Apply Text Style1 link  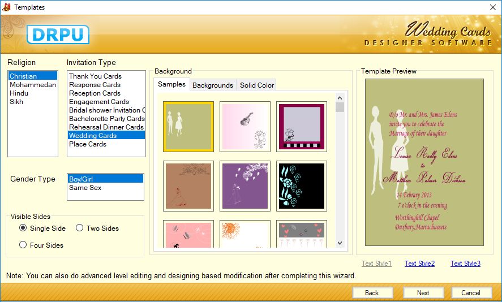(x=376, y=264)
